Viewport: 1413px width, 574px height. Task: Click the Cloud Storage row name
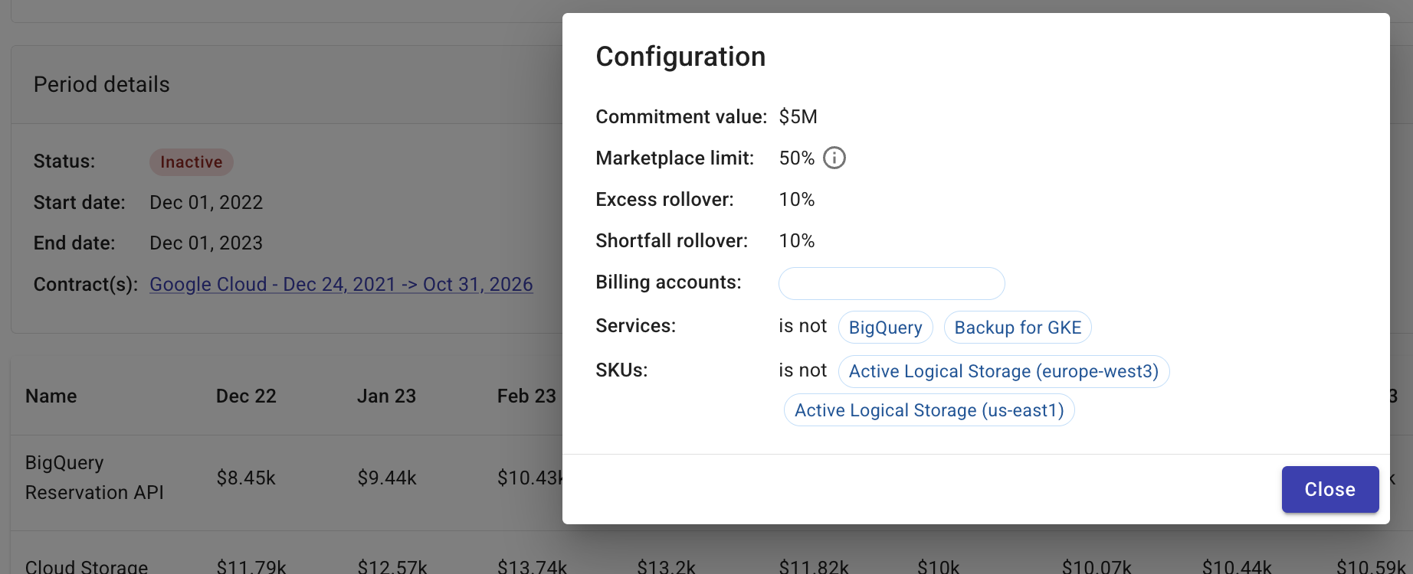coord(87,567)
